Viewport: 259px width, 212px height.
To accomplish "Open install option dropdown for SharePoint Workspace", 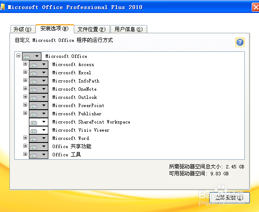I will point(39,122).
